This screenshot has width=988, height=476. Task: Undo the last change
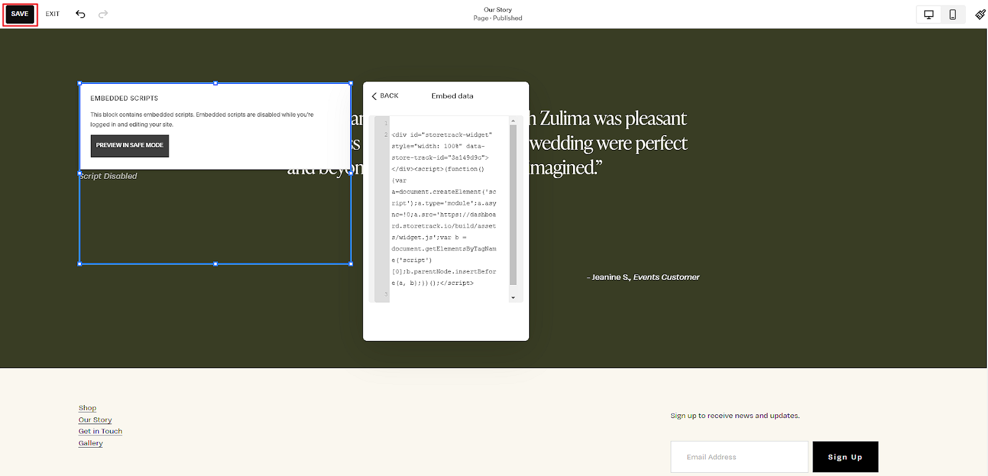[x=80, y=14]
